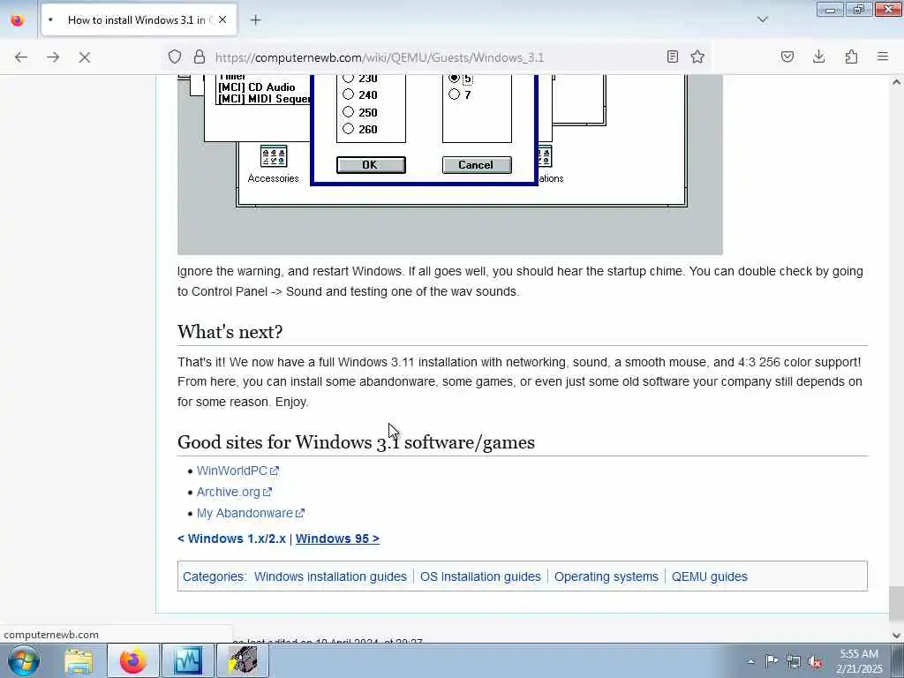Go to Windows 1.x/2.x guide

tap(232, 539)
